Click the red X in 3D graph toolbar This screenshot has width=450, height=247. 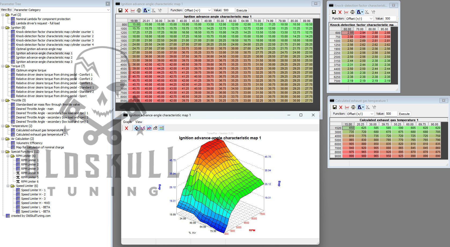tap(127, 128)
